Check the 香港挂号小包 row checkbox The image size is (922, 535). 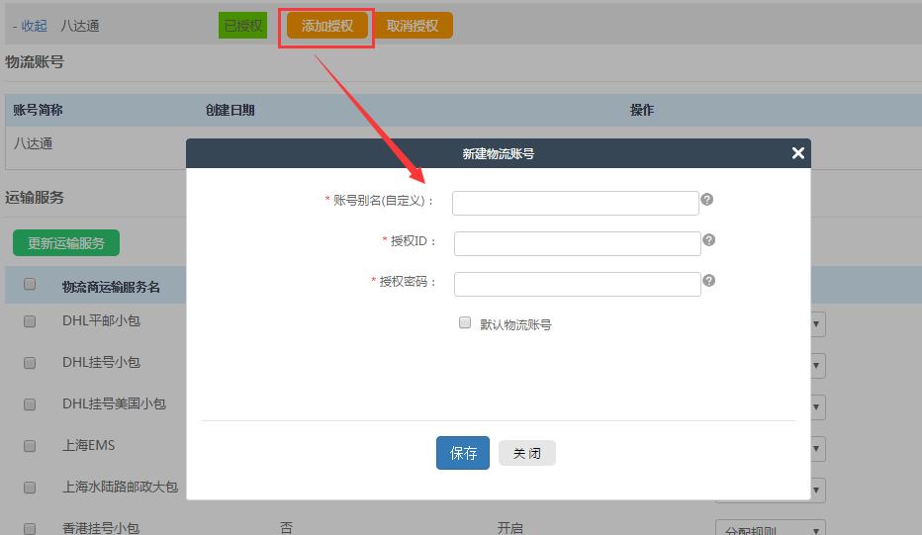point(30,528)
